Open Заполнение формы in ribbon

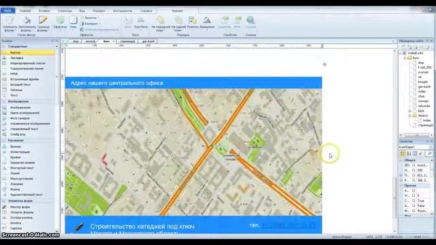(x=27, y=24)
